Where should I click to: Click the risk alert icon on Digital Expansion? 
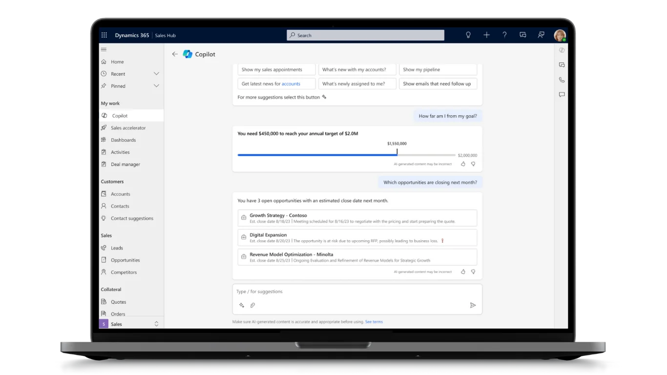[442, 241]
